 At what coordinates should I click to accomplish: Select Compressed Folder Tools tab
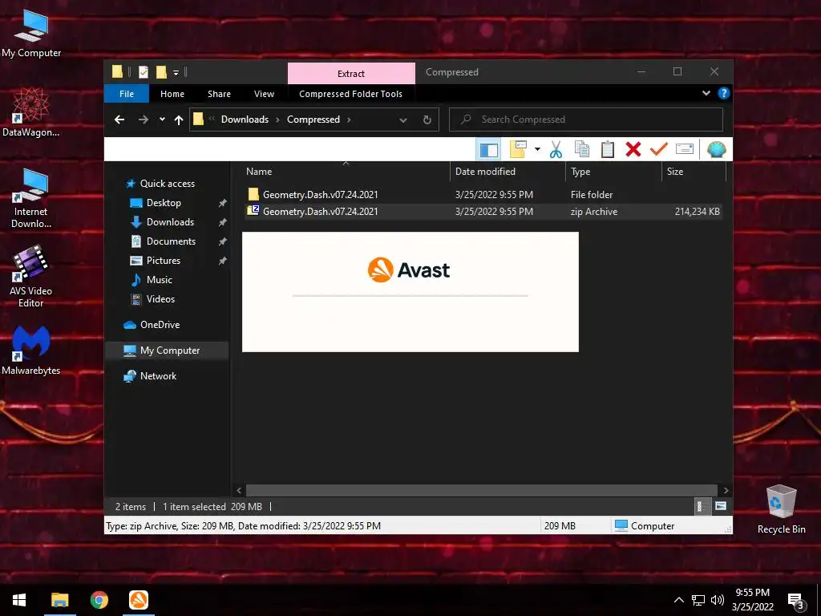tap(351, 94)
